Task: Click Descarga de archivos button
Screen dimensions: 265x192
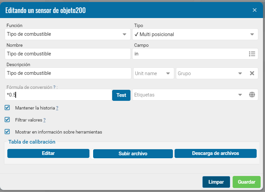Action: tap(216, 153)
